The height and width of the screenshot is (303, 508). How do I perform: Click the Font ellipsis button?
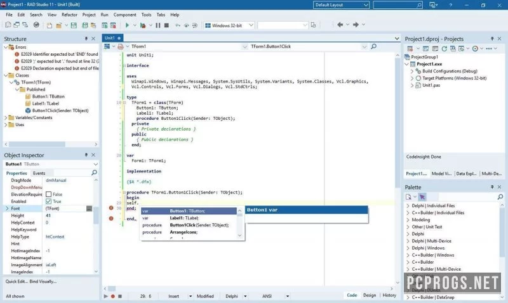pos(89,209)
